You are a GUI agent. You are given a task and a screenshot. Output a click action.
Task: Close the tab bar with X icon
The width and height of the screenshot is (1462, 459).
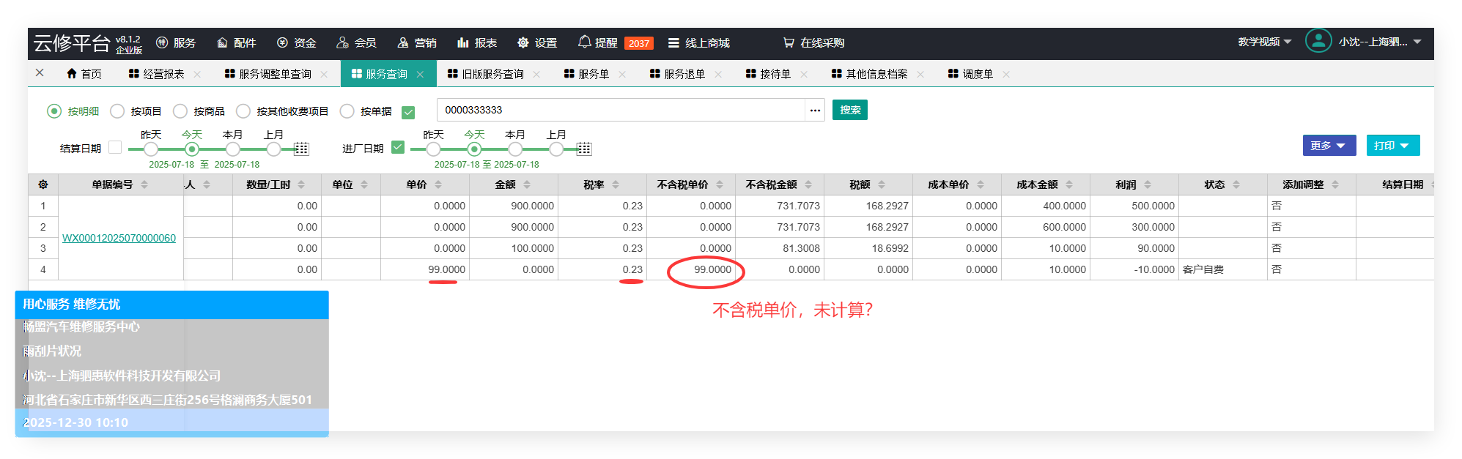40,73
